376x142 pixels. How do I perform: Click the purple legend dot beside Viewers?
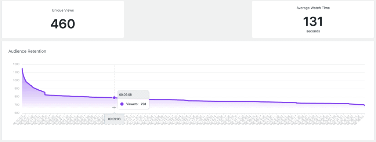pos(122,104)
